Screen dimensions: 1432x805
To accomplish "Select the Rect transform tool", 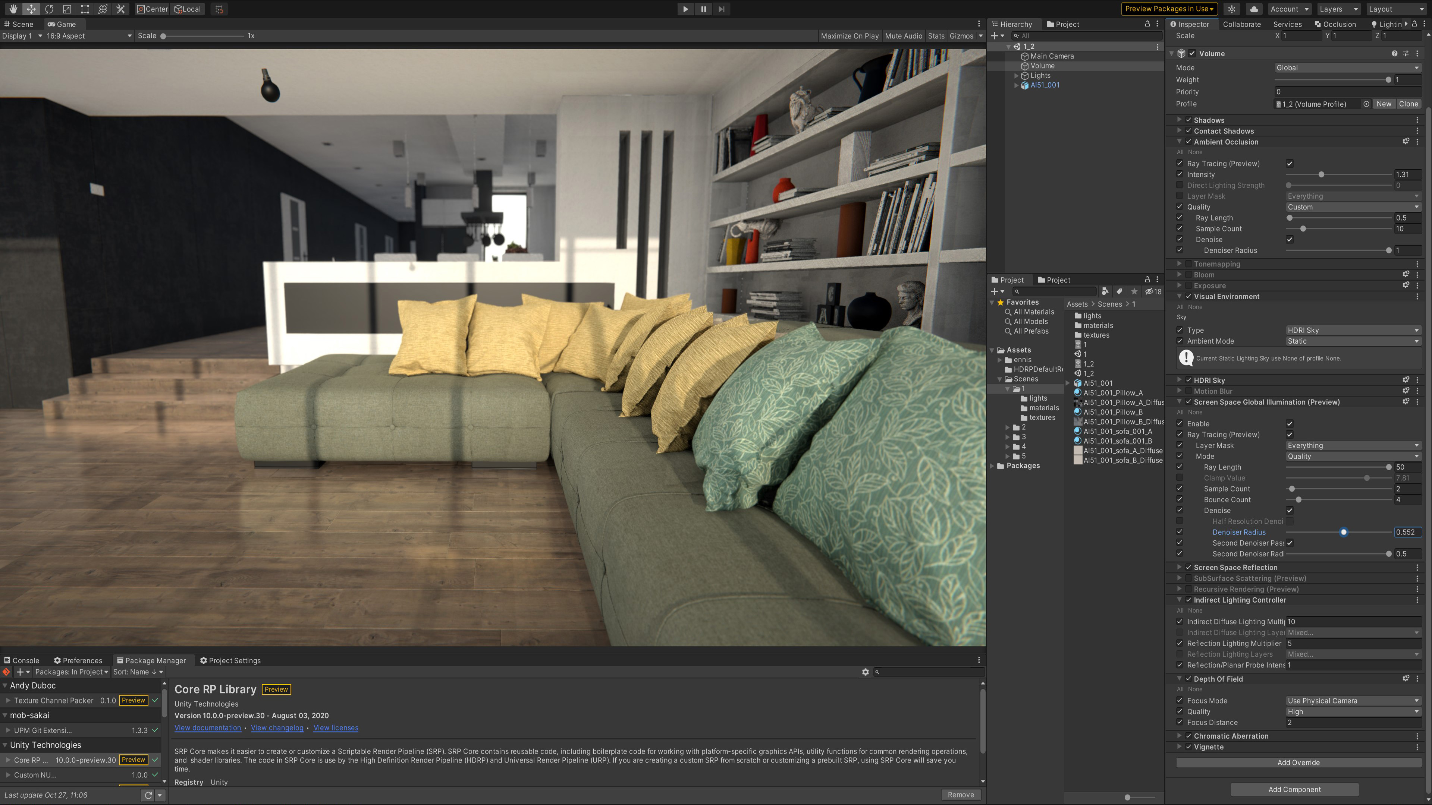I will (85, 9).
